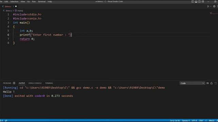Click Ln 6, Col 36 in status bar

(175, 121)
